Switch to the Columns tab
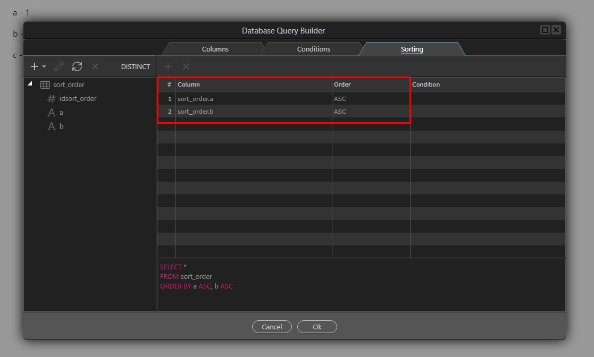This screenshot has height=357, width=594. point(215,49)
